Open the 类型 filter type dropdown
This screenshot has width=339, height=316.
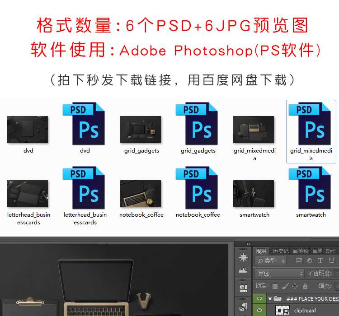(271, 261)
